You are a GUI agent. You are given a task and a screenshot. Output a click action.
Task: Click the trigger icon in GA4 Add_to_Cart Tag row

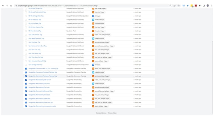click(93, 35)
